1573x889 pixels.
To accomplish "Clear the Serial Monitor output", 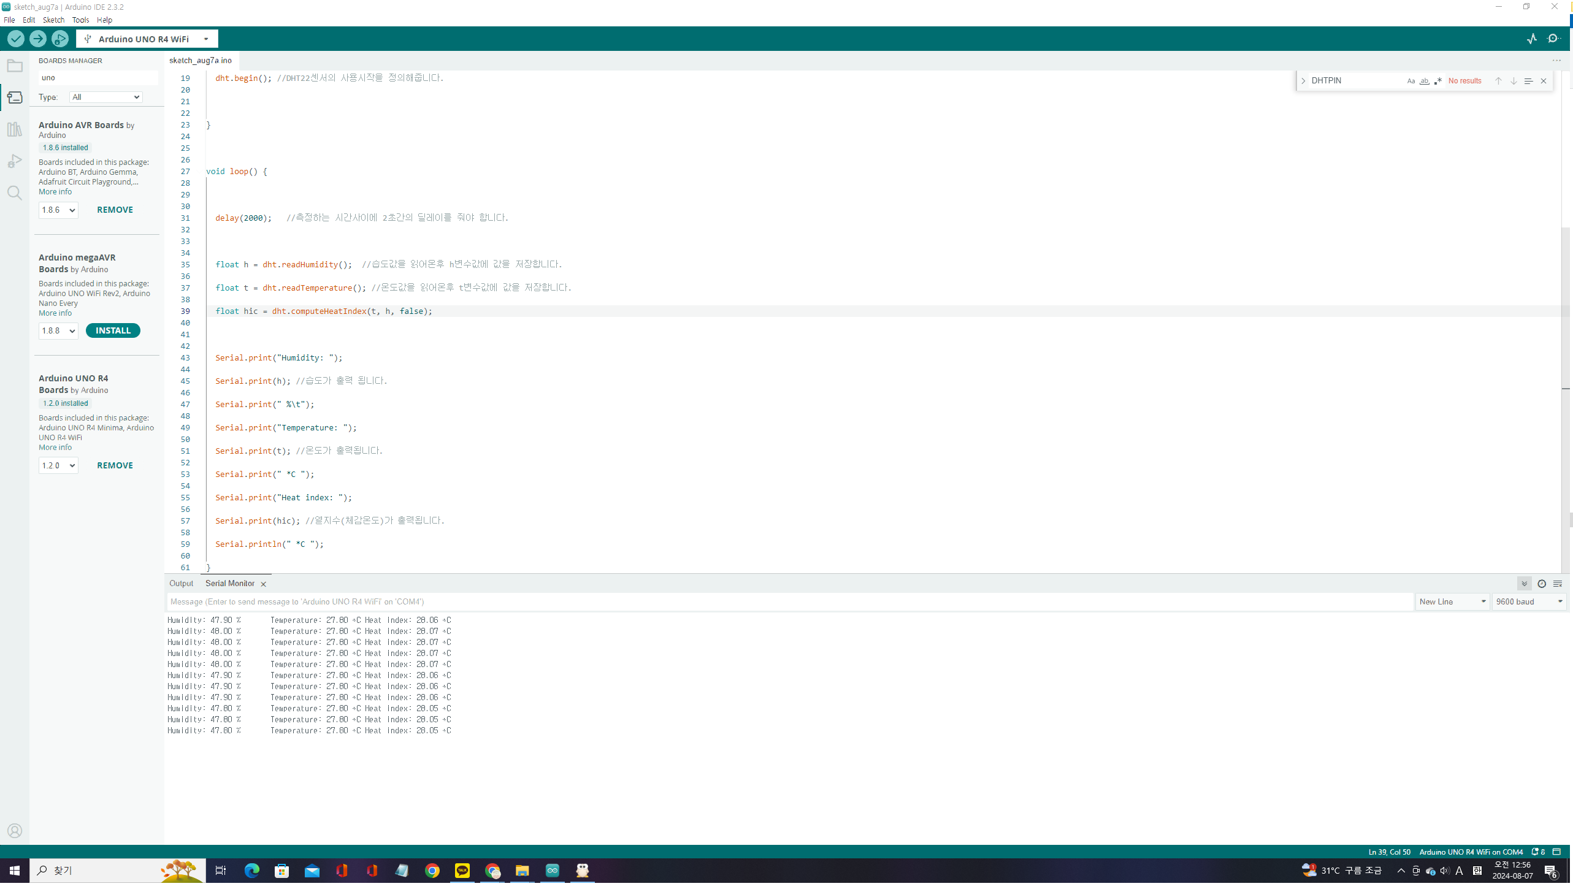I will pyautogui.click(x=1557, y=584).
